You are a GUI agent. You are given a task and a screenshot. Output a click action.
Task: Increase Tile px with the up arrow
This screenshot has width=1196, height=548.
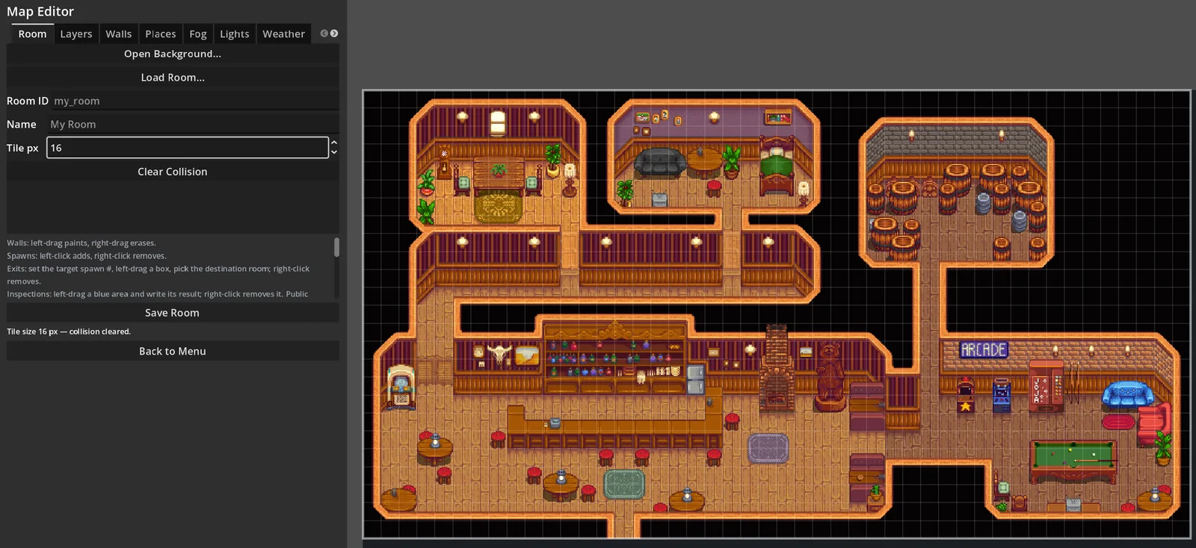[x=334, y=143]
